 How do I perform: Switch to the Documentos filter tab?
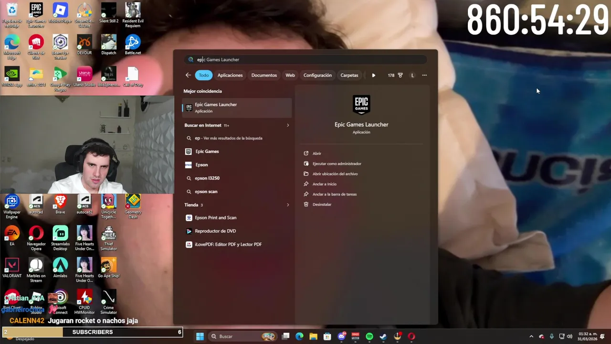pyautogui.click(x=264, y=75)
